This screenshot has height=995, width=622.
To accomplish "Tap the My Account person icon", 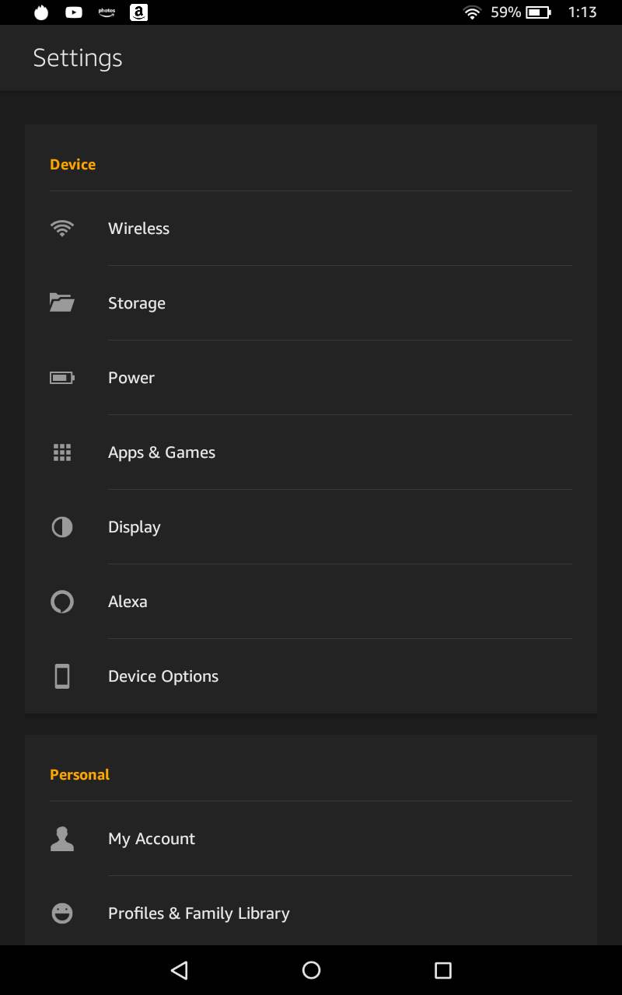I will (62, 839).
